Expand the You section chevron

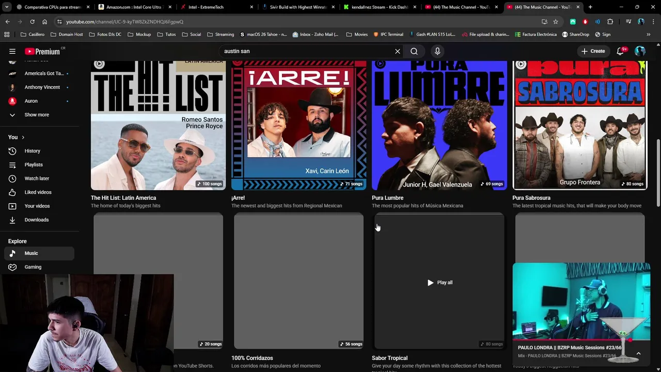[23, 137]
